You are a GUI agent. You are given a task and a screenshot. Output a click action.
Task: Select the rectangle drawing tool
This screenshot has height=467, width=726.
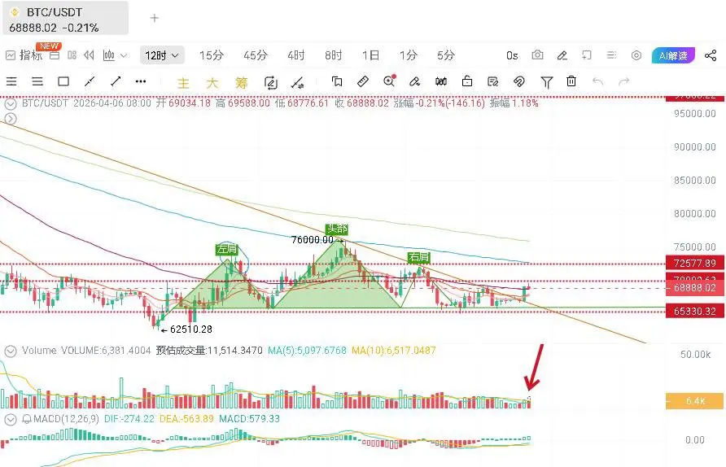63,82
